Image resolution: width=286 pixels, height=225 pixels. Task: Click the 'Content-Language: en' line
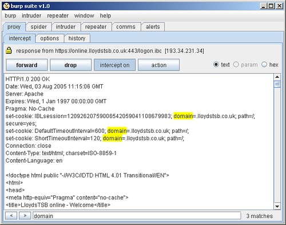pos(34,160)
